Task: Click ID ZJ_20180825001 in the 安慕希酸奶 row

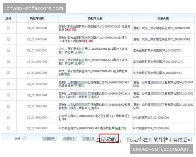Action: coord(37,106)
